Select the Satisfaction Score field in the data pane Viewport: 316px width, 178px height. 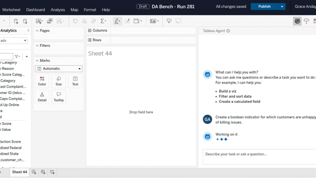coord(10,142)
